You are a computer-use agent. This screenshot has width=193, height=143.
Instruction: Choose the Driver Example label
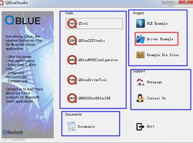click(x=160, y=39)
